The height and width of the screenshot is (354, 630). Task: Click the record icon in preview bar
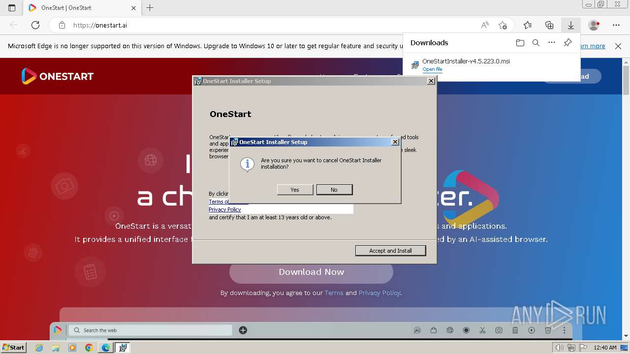(x=466, y=330)
